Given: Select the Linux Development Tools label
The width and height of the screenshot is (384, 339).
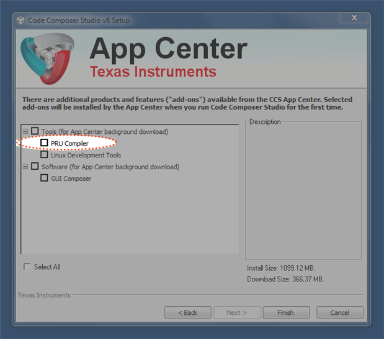Looking at the screenshot, I should tap(86, 156).
